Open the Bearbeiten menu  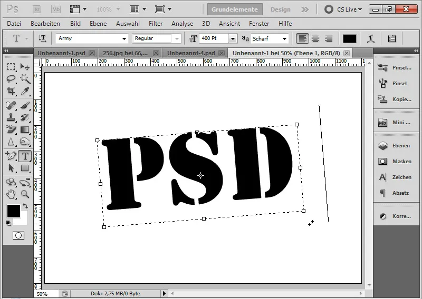pos(45,24)
